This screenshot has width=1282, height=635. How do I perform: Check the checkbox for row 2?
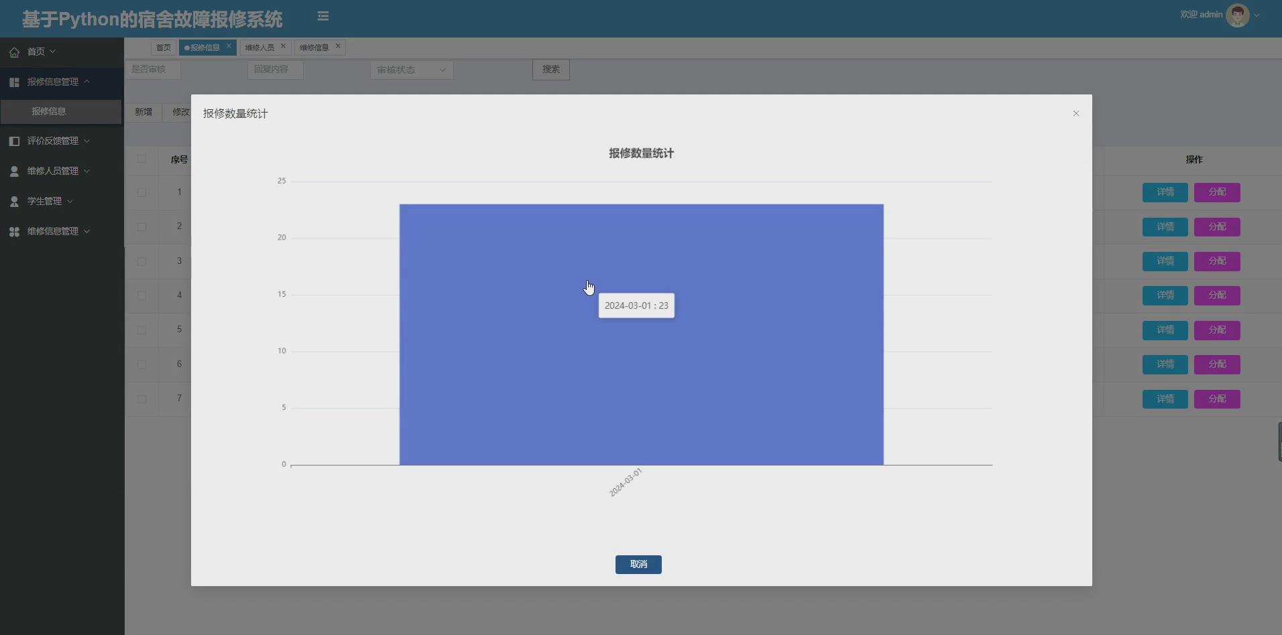point(141,226)
